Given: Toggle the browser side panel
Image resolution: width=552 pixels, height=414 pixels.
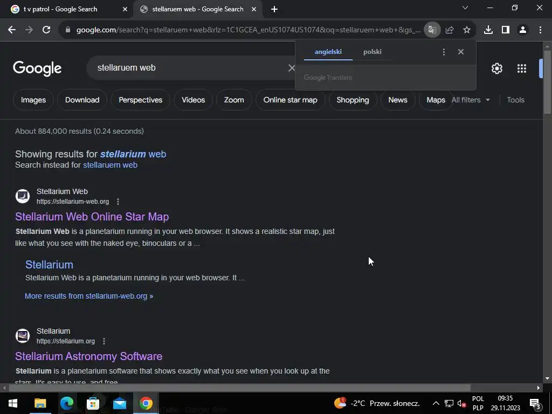Looking at the screenshot, I should pyautogui.click(x=505, y=30).
